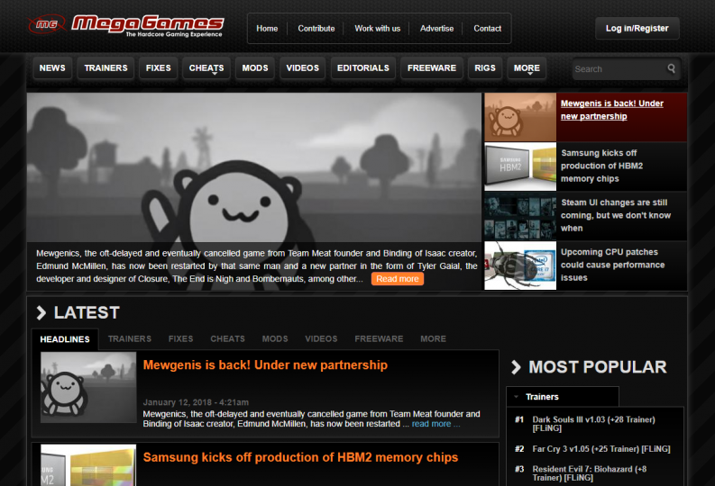Open the Contribute top menu link
The width and height of the screenshot is (715, 486).
(316, 28)
